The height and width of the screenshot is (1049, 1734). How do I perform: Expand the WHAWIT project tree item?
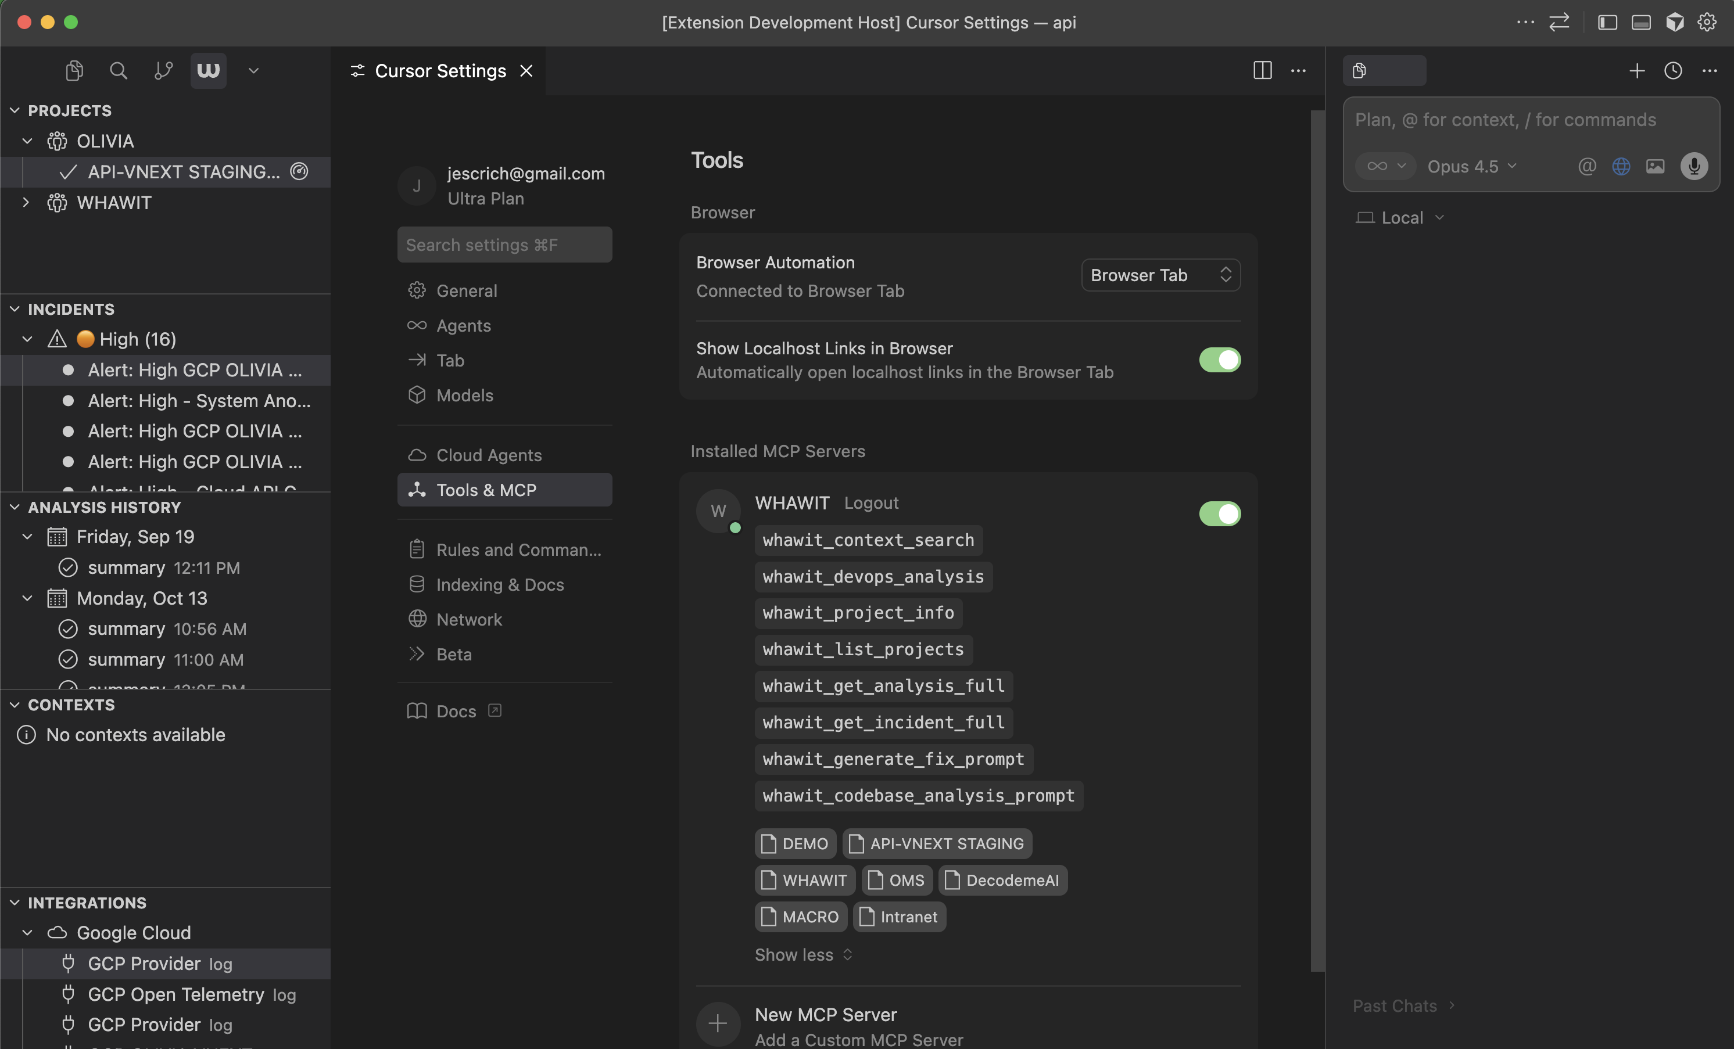click(x=26, y=203)
